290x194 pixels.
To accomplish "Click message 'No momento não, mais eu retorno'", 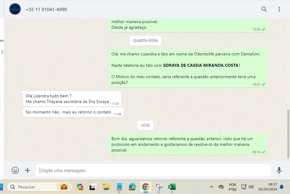I will (73, 112).
